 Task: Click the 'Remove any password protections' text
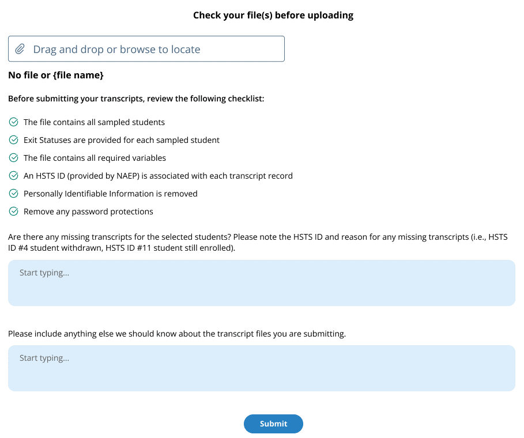pos(88,212)
